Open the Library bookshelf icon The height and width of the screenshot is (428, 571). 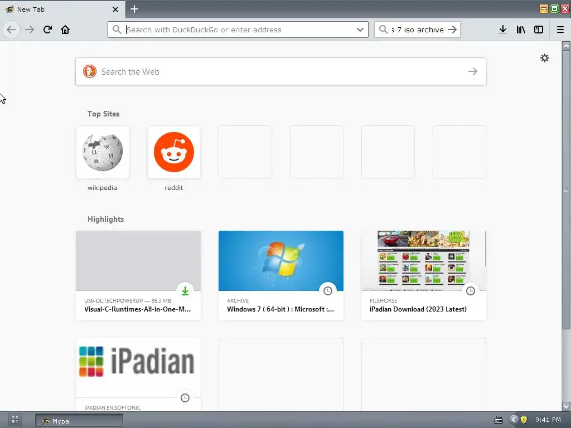521,30
